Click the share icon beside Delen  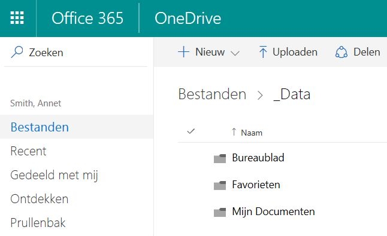(341, 52)
